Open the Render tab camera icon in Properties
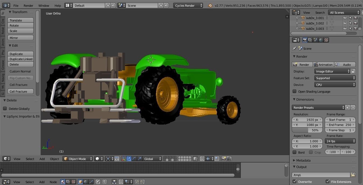 pos(305,40)
